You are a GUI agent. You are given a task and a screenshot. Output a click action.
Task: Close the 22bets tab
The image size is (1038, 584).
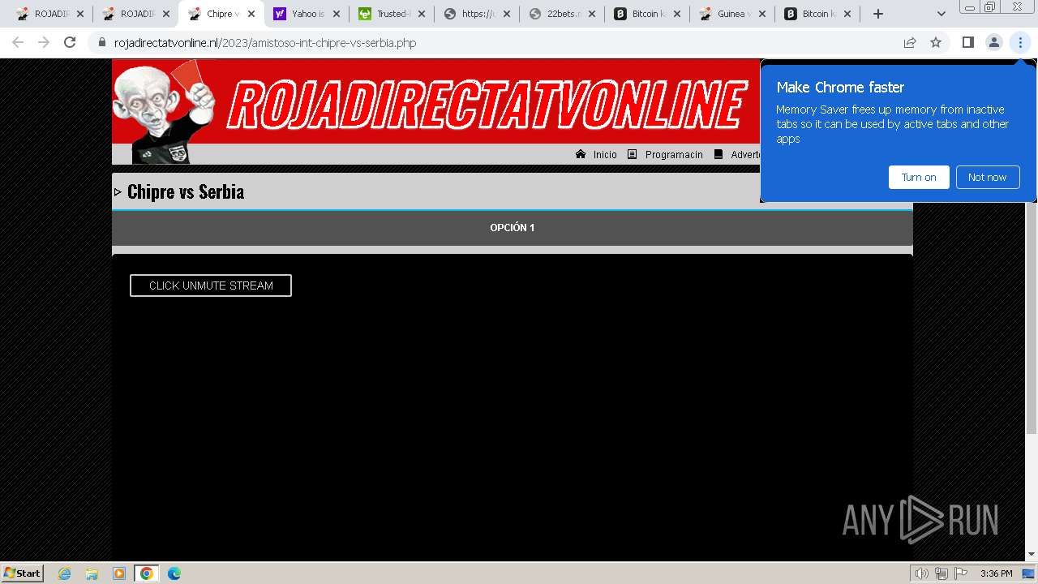click(592, 14)
